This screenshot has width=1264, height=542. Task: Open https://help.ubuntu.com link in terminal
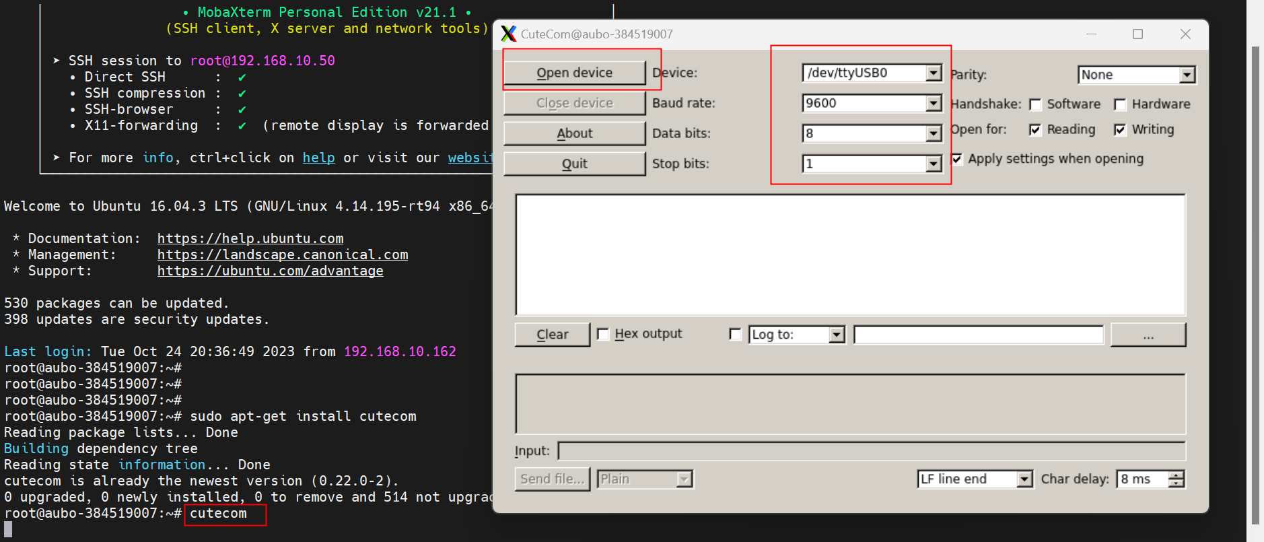pos(250,238)
